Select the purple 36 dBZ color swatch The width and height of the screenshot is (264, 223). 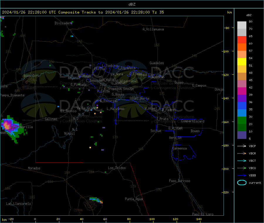click(242, 98)
